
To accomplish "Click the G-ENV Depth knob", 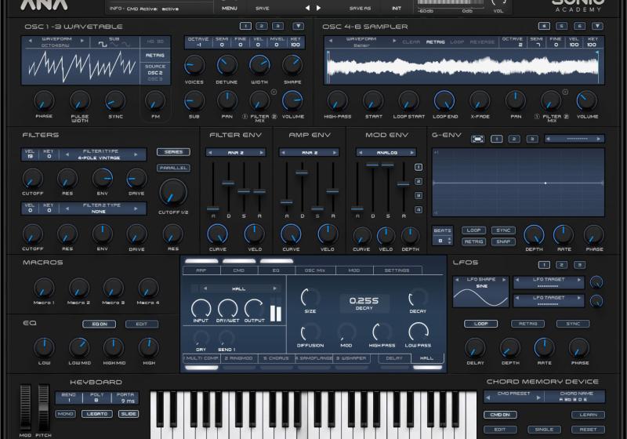I will pos(533,234).
